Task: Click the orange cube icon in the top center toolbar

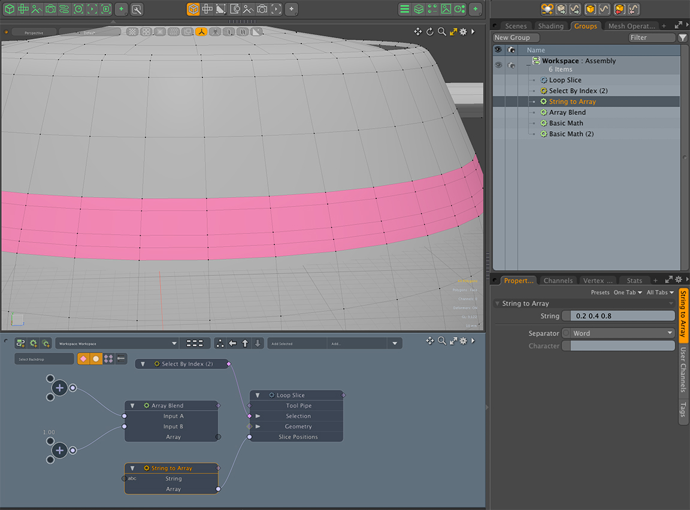Action: [193, 9]
